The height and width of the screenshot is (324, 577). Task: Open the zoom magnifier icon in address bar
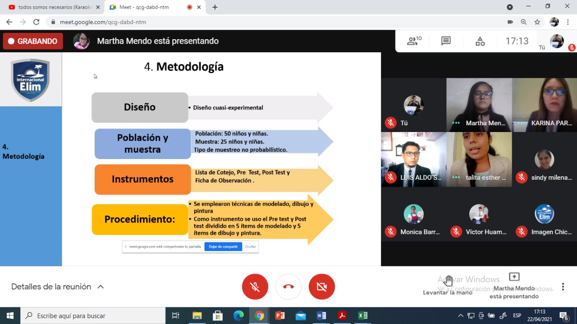pos(524,22)
